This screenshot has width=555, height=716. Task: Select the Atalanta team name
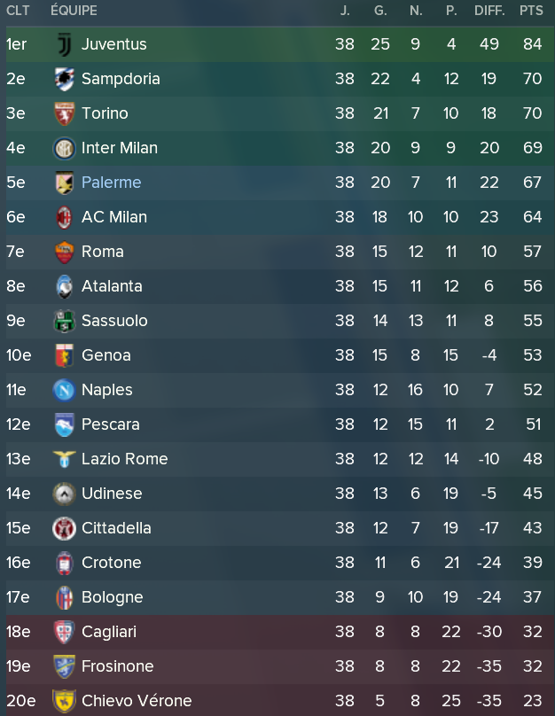coord(112,286)
